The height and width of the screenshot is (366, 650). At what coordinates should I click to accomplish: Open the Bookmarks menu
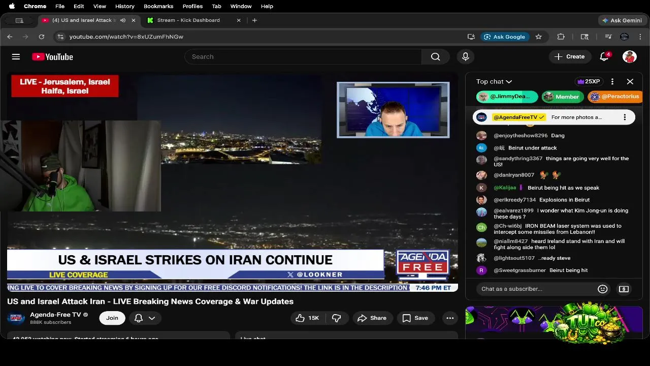[x=158, y=6]
